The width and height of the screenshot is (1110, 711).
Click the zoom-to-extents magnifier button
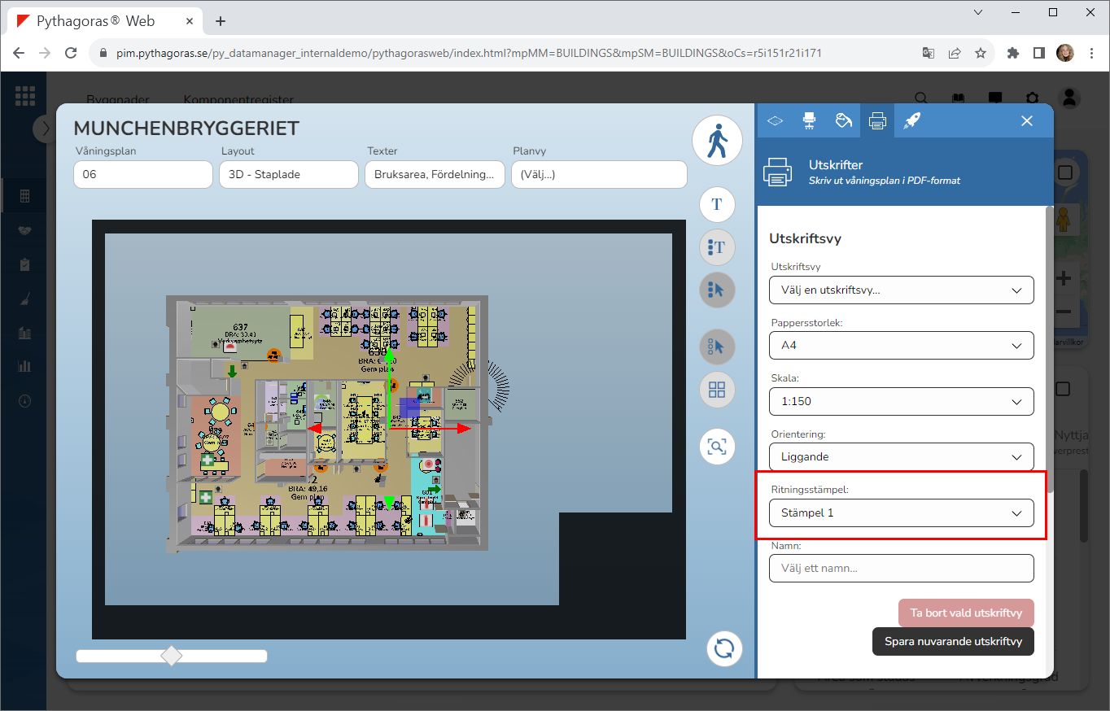[717, 447]
